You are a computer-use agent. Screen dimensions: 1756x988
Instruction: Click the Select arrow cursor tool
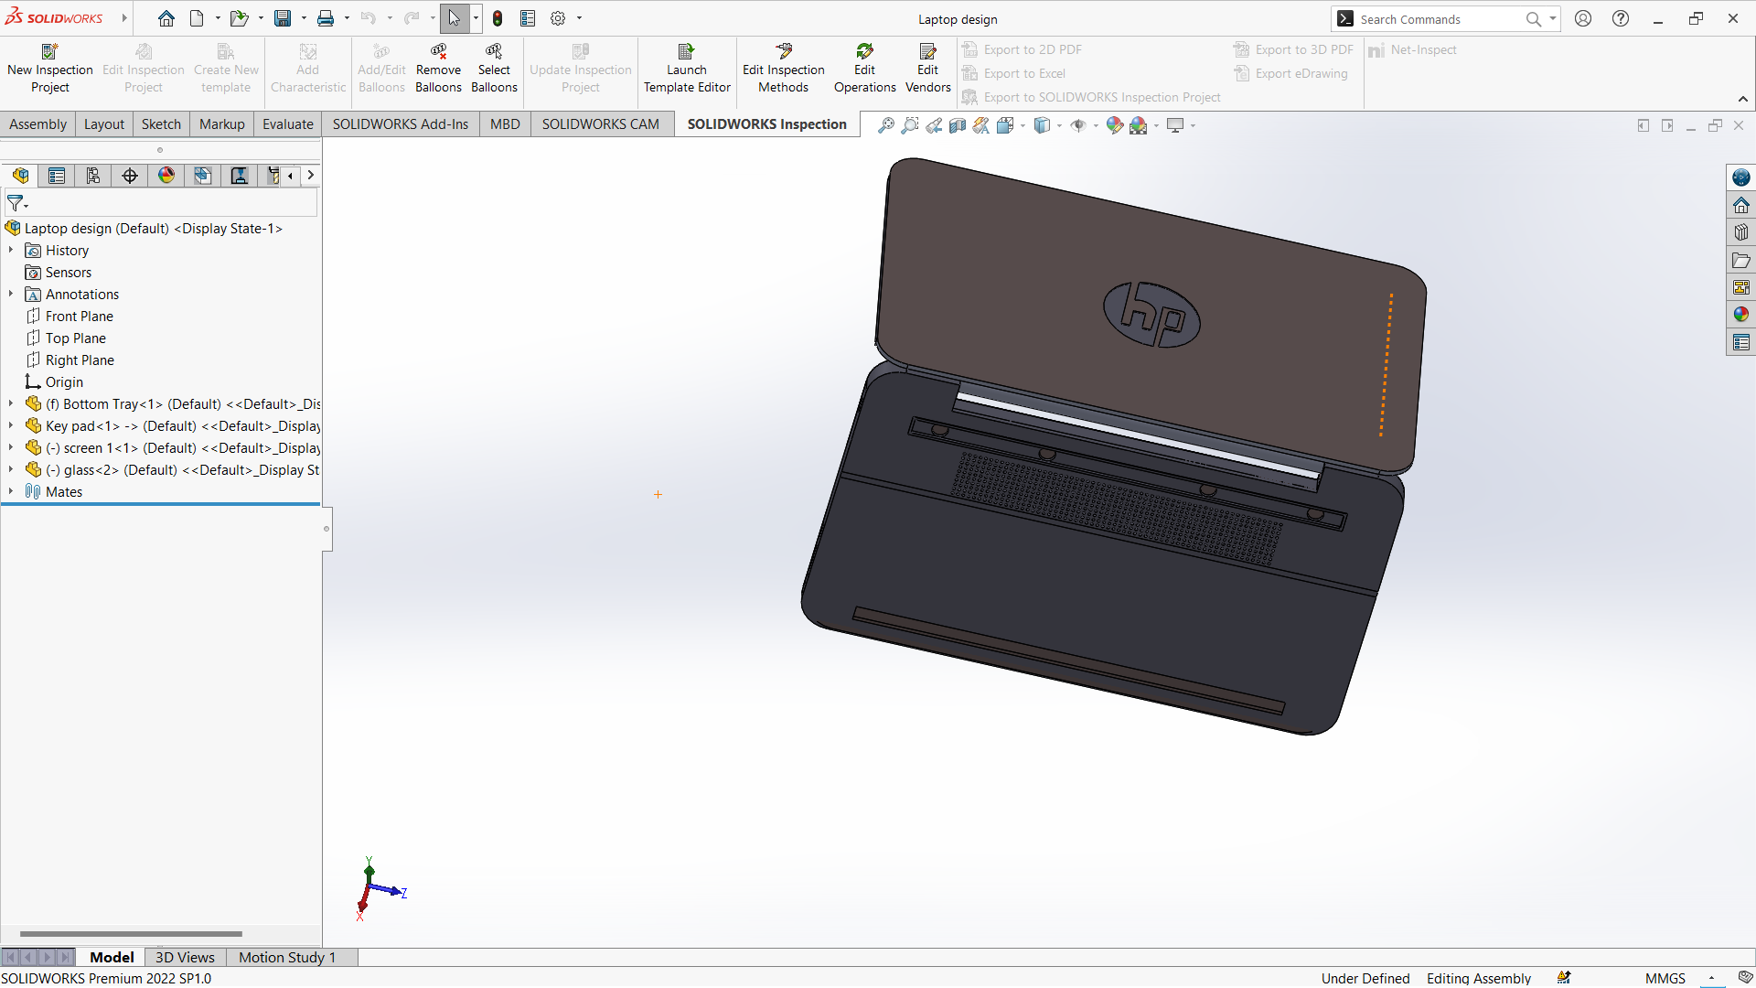[455, 18]
